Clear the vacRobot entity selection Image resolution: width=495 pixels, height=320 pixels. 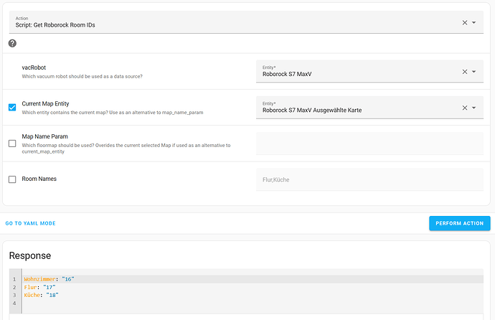[464, 72]
